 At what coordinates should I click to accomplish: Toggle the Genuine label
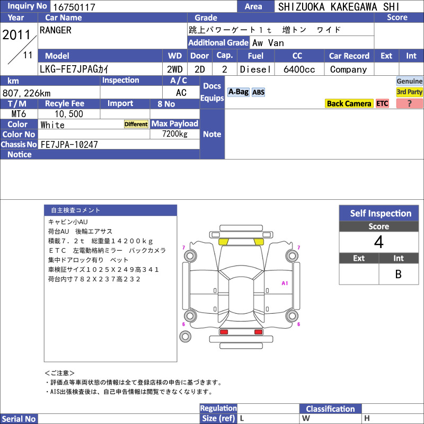pyautogui.click(x=409, y=81)
